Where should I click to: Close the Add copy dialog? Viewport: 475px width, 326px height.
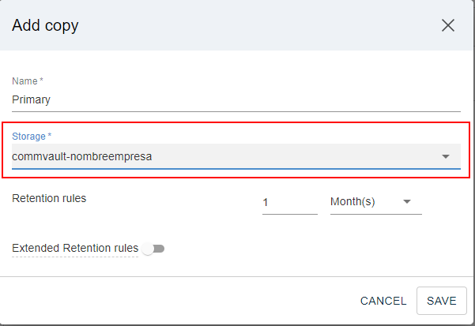click(448, 25)
